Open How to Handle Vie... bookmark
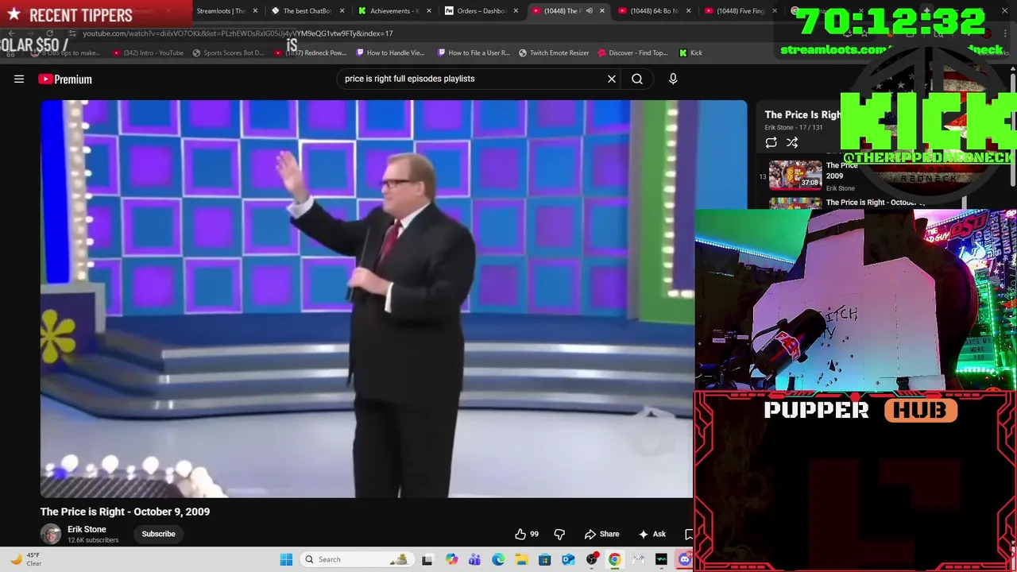This screenshot has width=1017, height=572. click(390, 52)
